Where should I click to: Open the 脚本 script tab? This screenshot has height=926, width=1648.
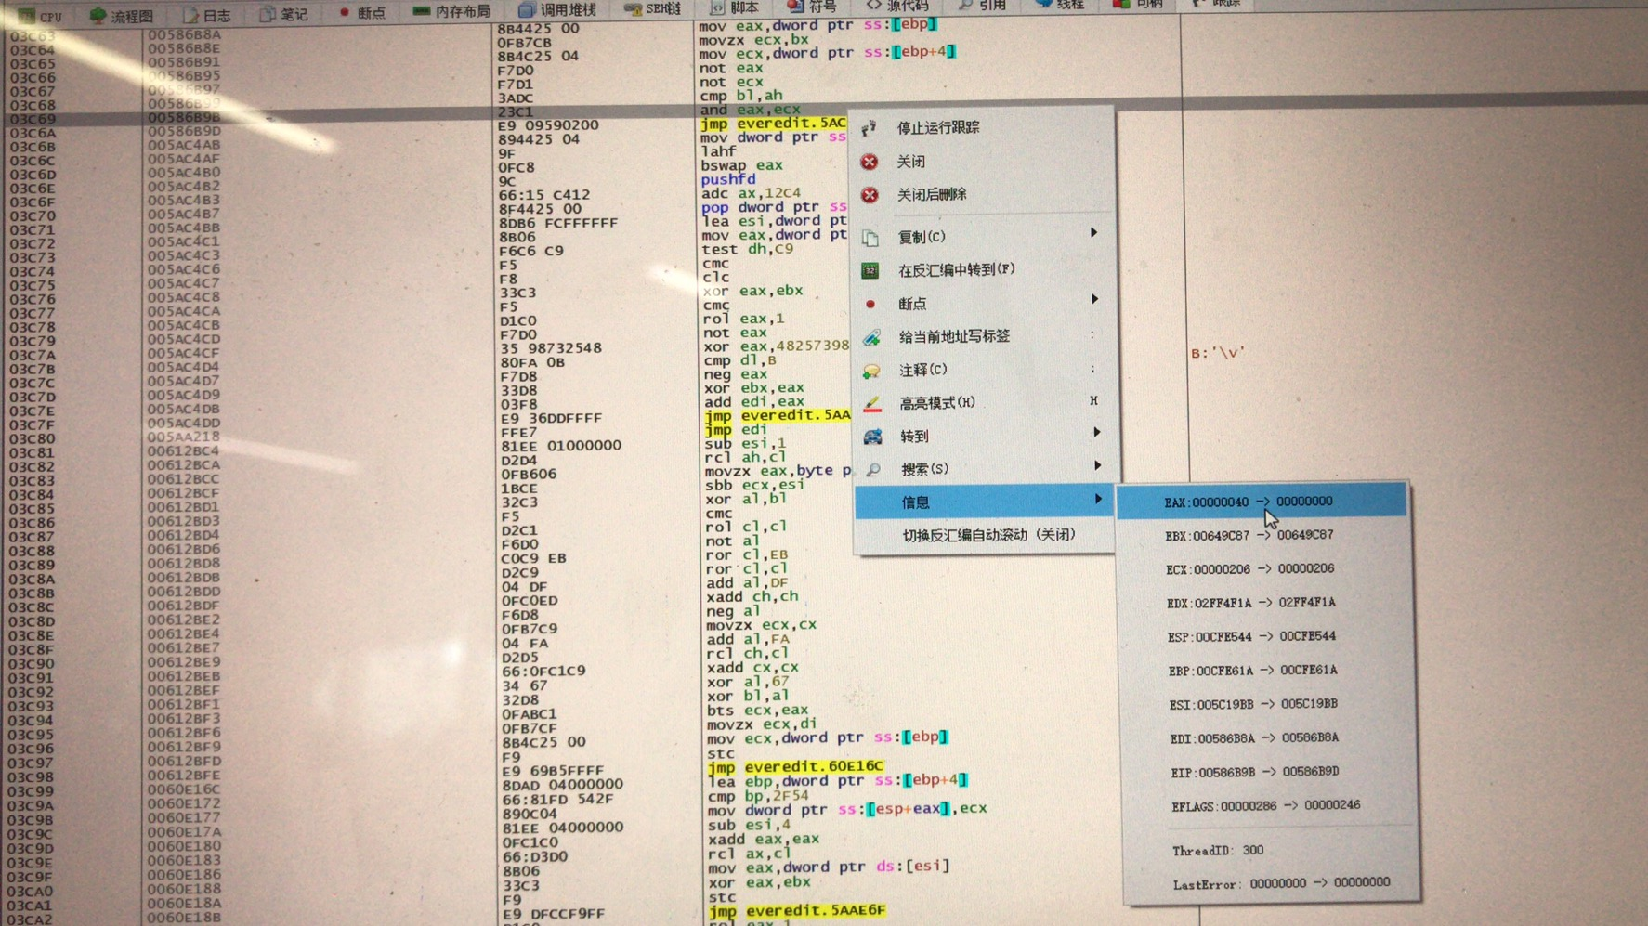(x=734, y=7)
